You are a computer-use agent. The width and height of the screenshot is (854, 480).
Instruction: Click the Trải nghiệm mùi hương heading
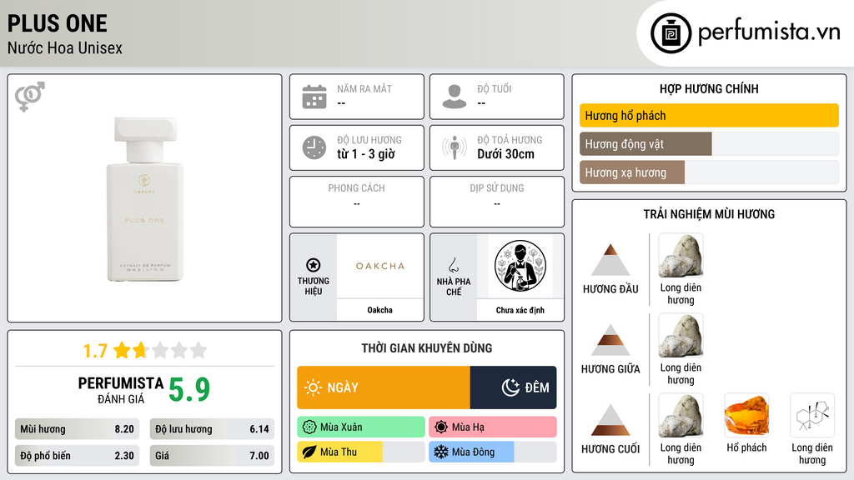point(709,214)
